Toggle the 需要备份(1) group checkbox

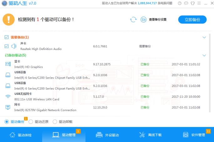pos(7,37)
